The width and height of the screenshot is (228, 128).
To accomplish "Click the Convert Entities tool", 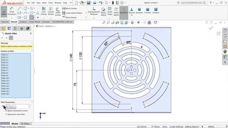I will pos(51,11).
